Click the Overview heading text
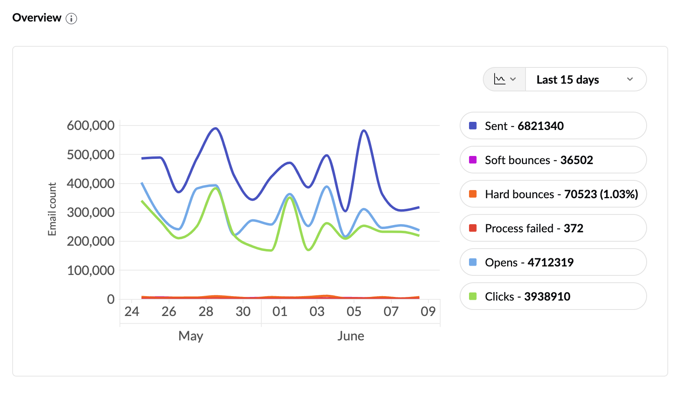This screenshot has height=394, width=682. pos(37,18)
